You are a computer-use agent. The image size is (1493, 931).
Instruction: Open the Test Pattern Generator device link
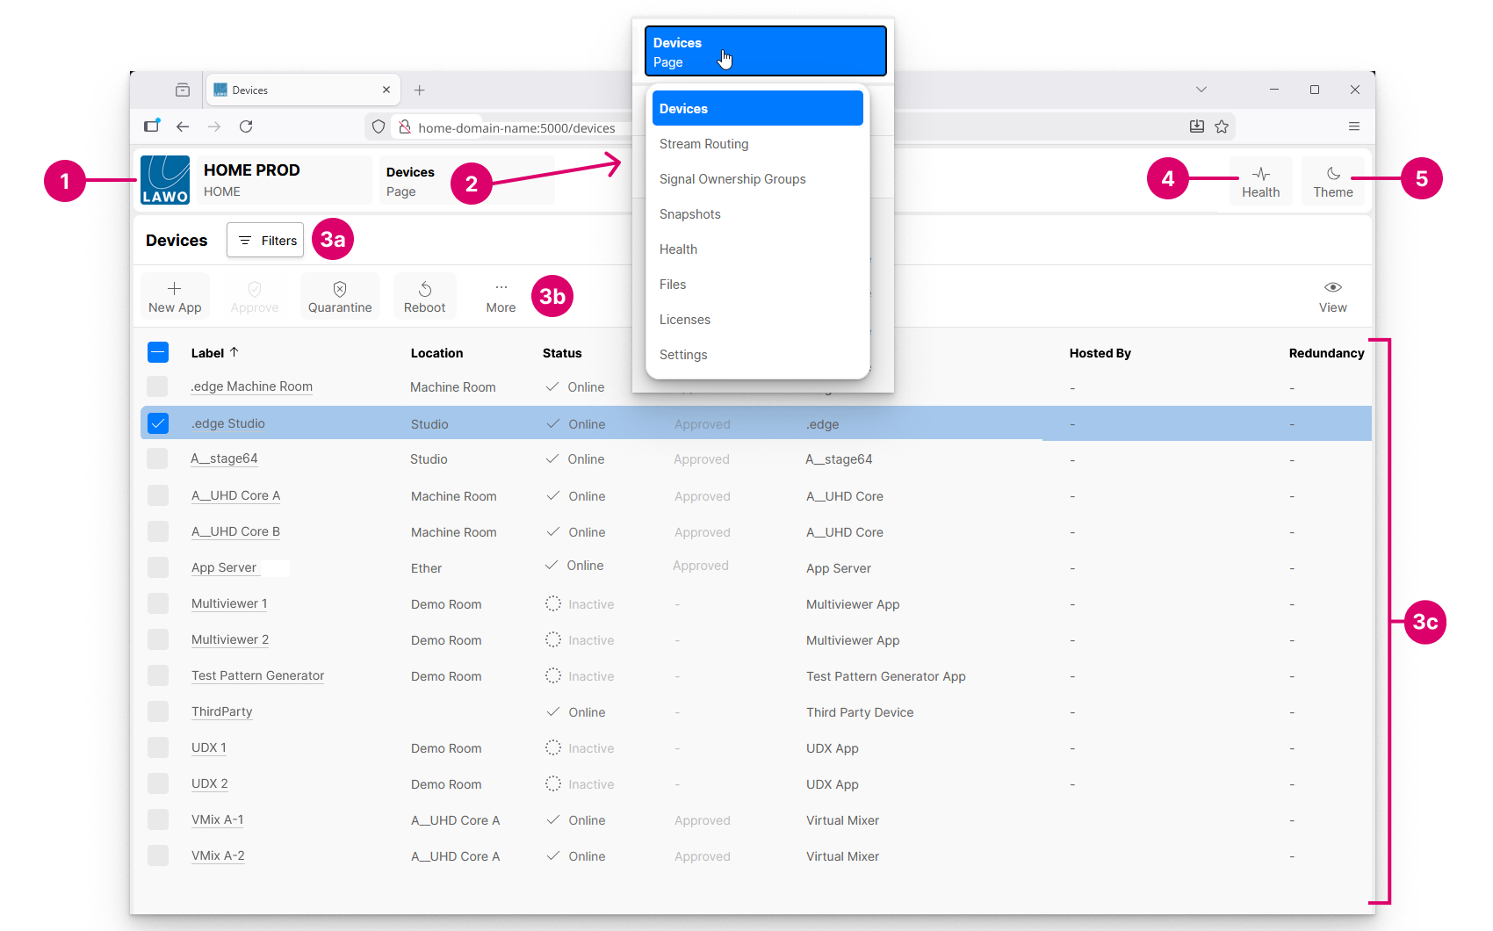click(257, 675)
